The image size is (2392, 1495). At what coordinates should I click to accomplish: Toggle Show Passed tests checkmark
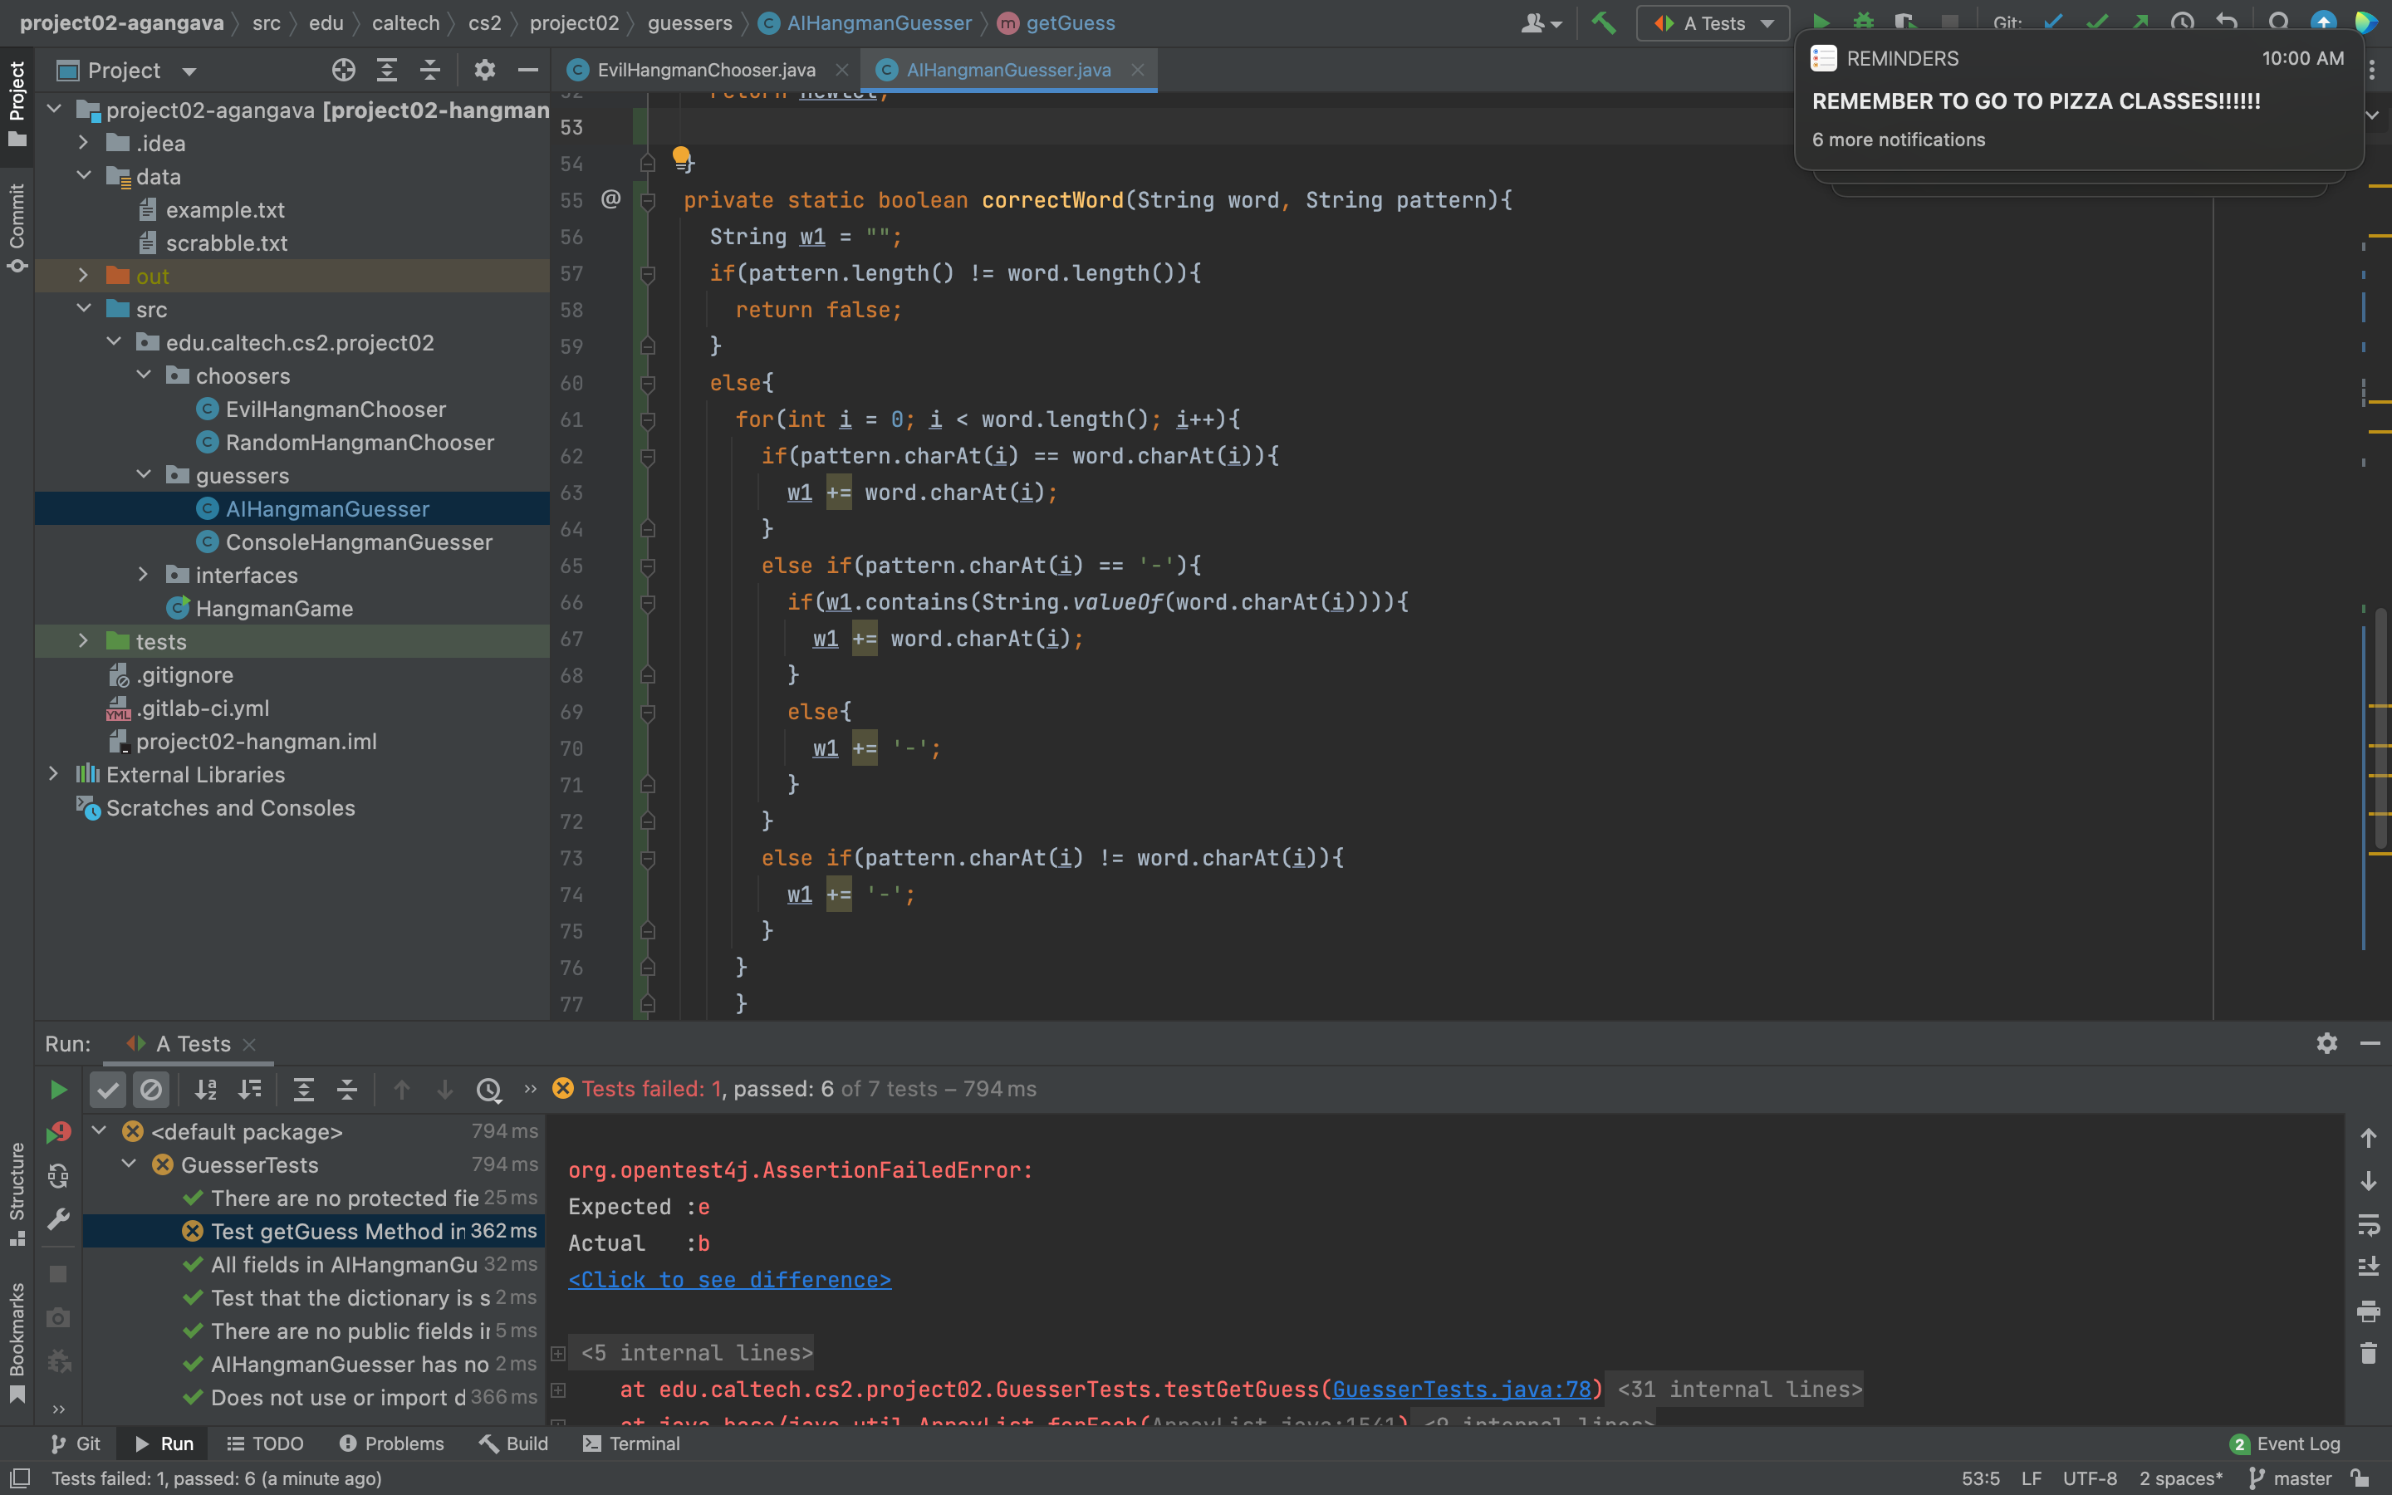point(108,1090)
